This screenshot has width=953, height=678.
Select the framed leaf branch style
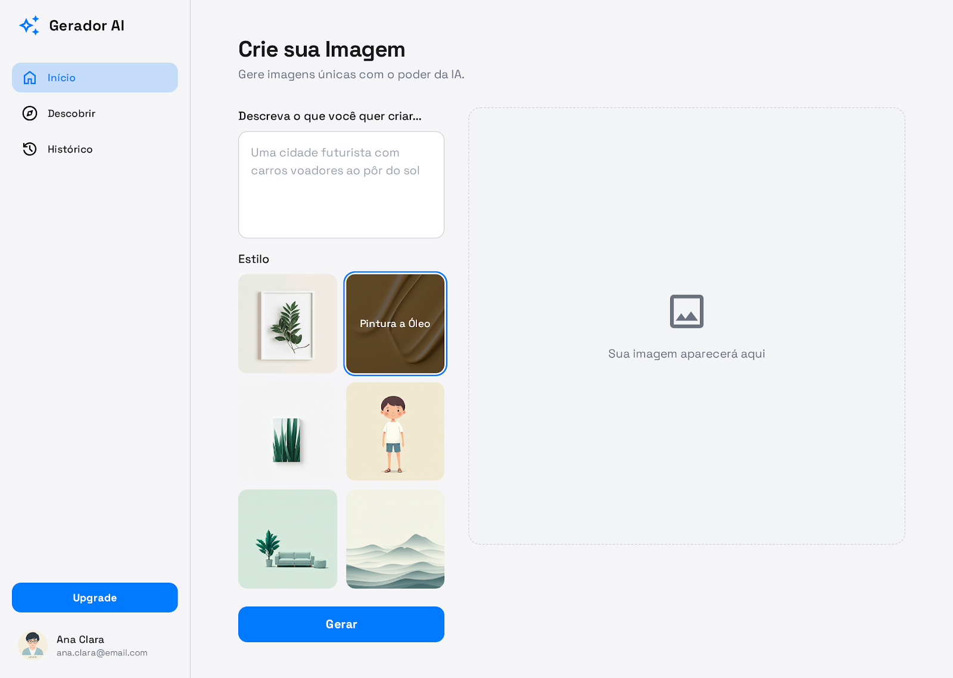coord(288,324)
